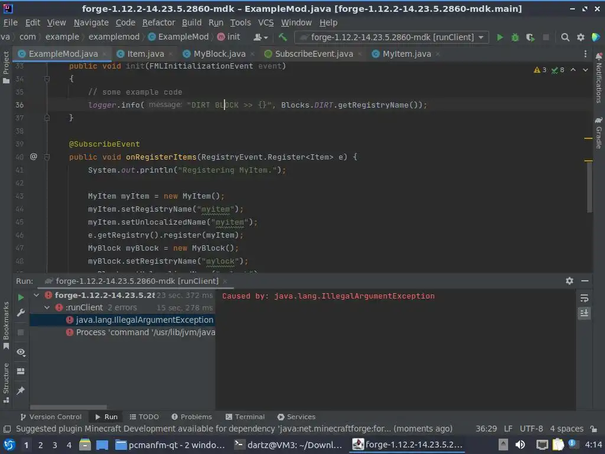Screen dimensions: 605x454
Task: Click the warnings indicator showing 3
Action: pos(540,70)
